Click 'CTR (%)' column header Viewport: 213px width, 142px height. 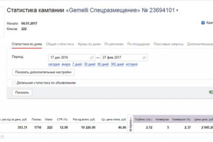(62, 120)
